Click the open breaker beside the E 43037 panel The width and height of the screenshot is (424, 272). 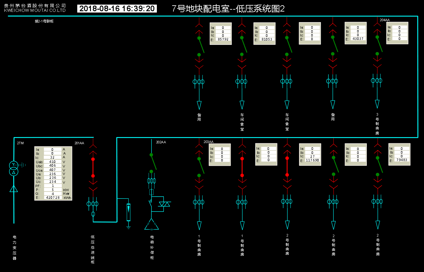[335, 45]
